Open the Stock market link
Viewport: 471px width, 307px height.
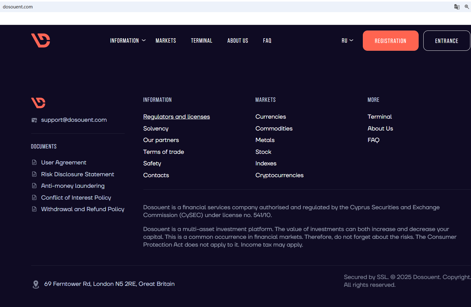(263, 152)
